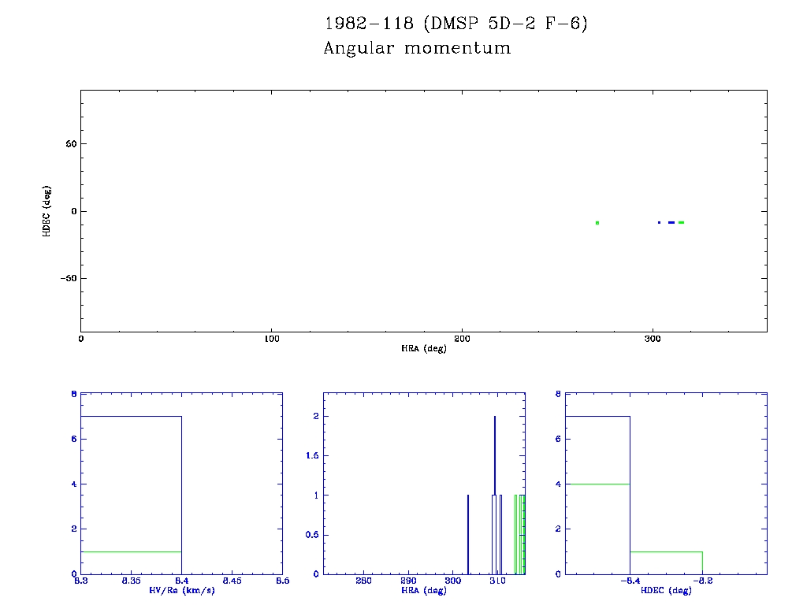The height and width of the screenshot is (605, 807).
Task: Select the blue dash marker in scatter plot
Action: [671, 222]
